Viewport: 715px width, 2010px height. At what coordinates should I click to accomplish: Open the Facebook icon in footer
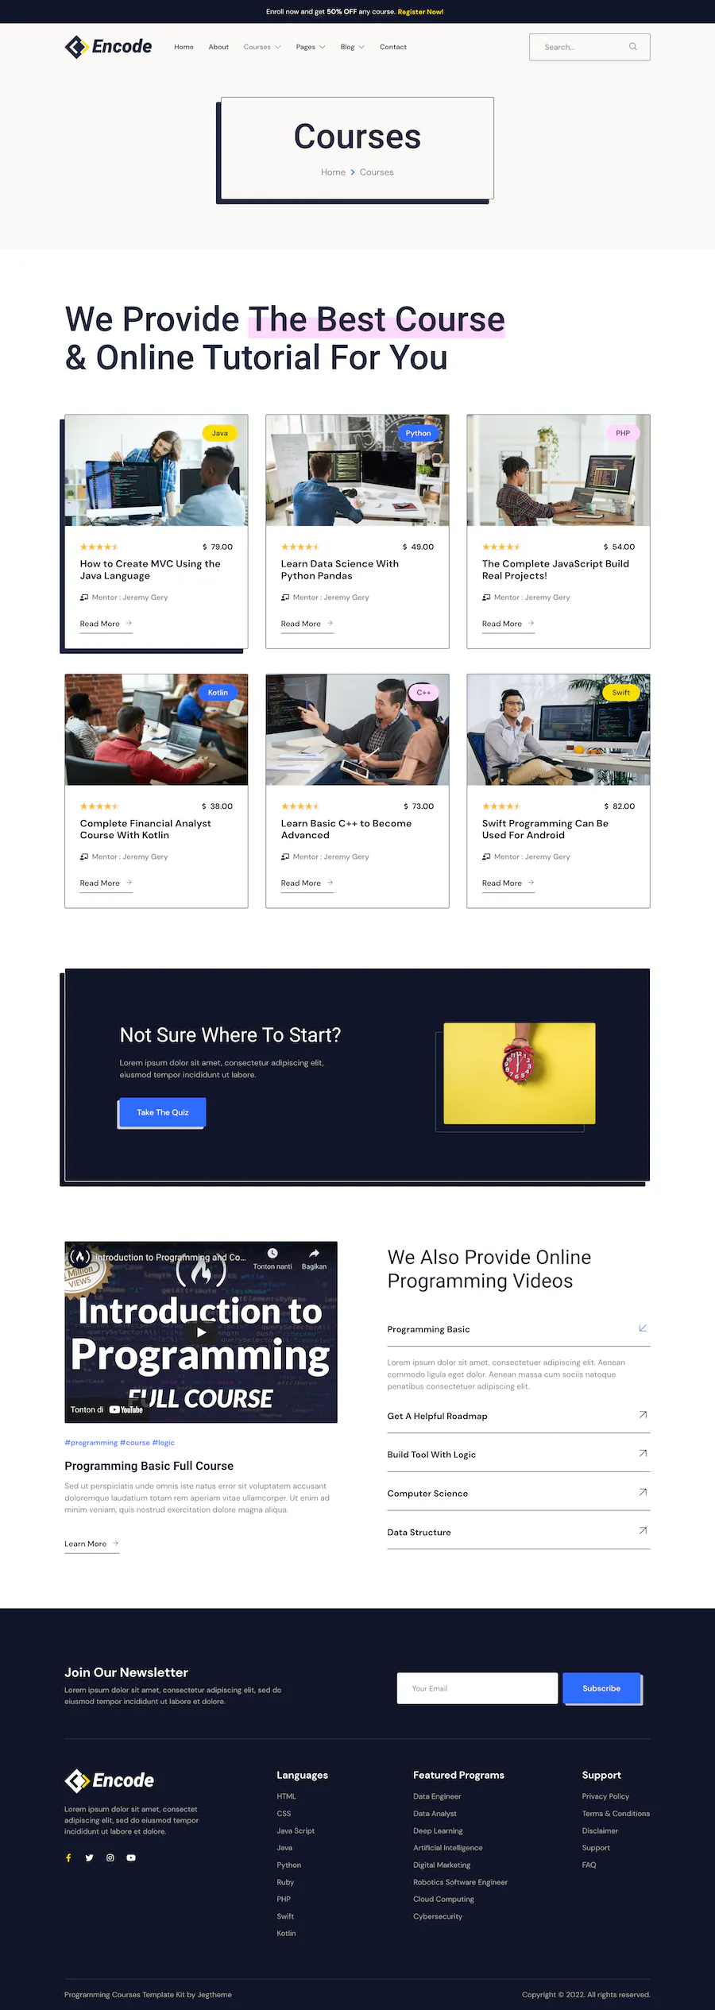point(68,1857)
